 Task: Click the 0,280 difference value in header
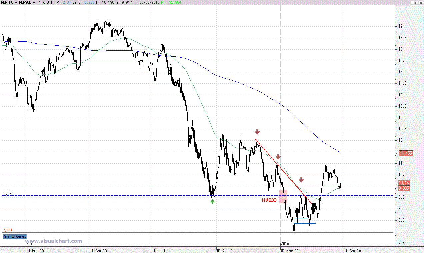coord(89,3)
